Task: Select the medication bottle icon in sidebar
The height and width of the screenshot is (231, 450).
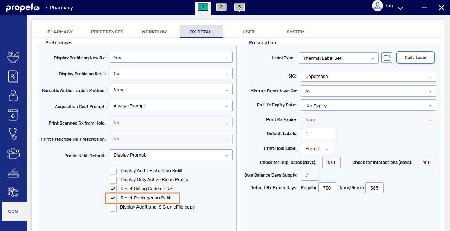Action: tap(13, 115)
